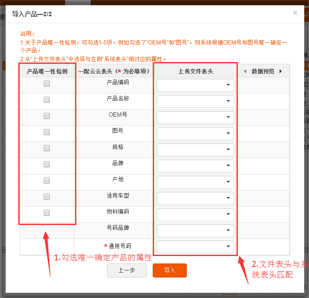Check the 产品编码 uniqueness checkbox

click(47, 83)
